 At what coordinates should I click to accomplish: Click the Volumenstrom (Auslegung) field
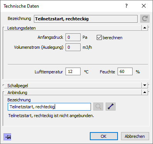(73, 47)
